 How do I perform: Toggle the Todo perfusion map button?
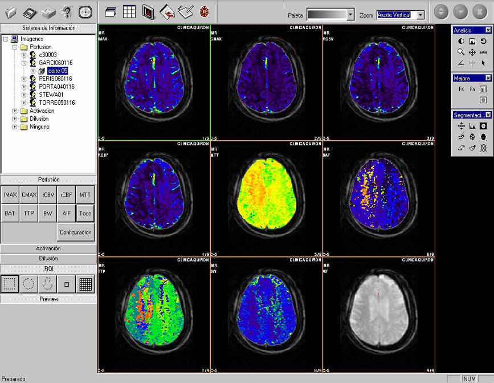pyautogui.click(x=85, y=213)
